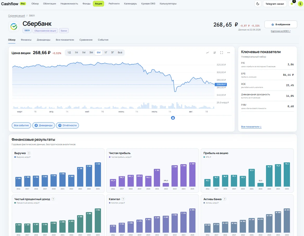The height and width of the screenshot is (236, 304).
Task: Open help icon next to Капитал
Action: tap(123, 199)
